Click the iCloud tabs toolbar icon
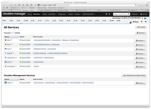The height and width of the screenshot is (109, 151). coord(11,5)
